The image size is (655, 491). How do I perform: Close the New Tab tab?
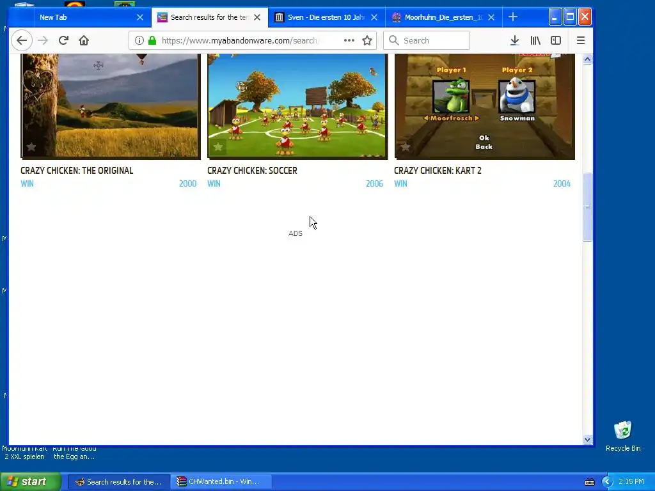click(x=140, y=17)
